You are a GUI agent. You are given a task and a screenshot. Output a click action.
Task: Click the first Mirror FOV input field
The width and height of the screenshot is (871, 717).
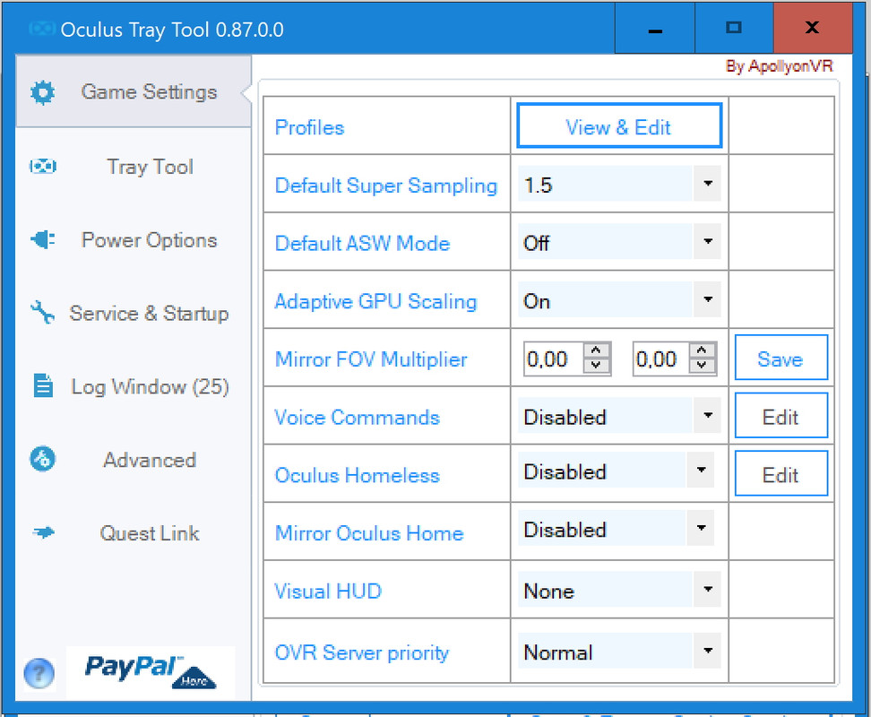point(553,358)
